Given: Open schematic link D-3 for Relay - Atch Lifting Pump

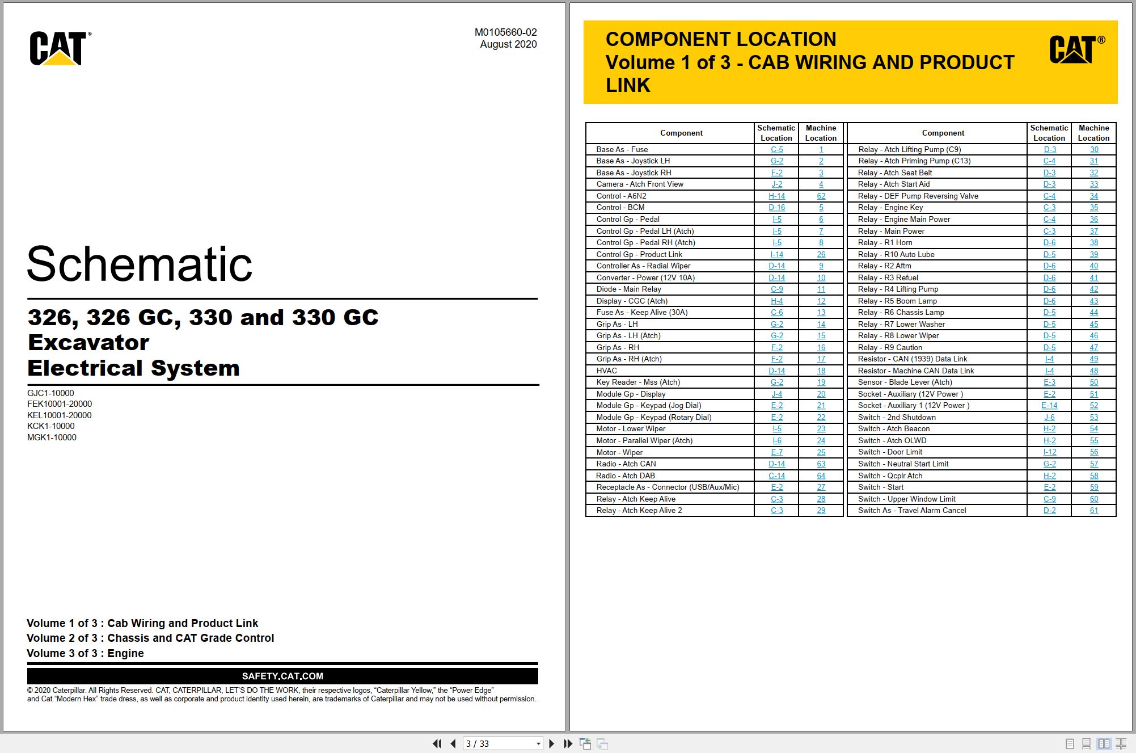Looking at the screenshot, I should 1049,149.
